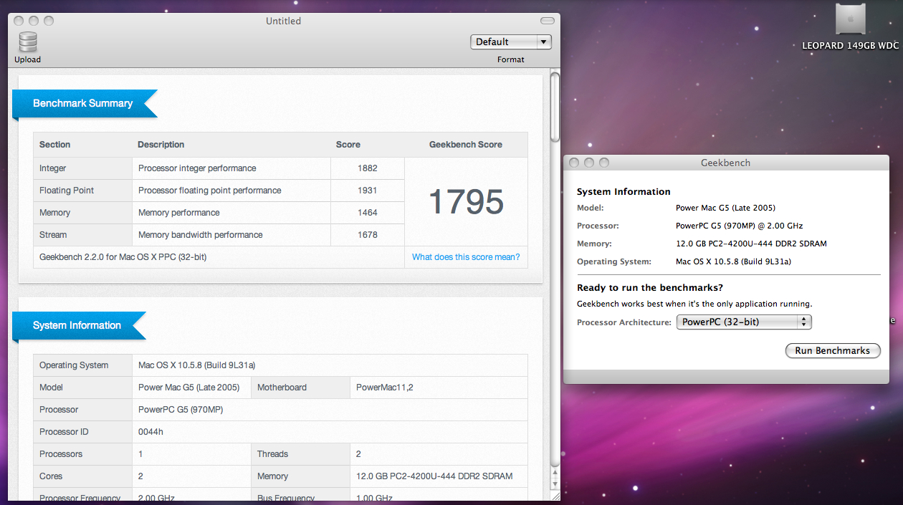Image resolution: width=903 pixels, height=505 pixels.
Task: Click the Processor ID value 0044h
Action: click(x=150, y=432)
